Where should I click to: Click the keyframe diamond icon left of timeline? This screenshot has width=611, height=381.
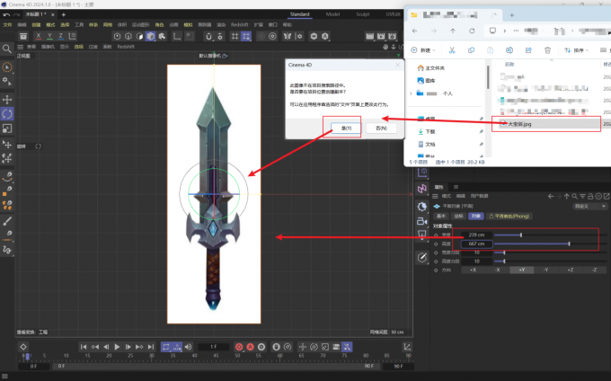click(23, 347)
